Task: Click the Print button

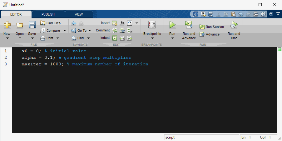Action: point(47,38)
